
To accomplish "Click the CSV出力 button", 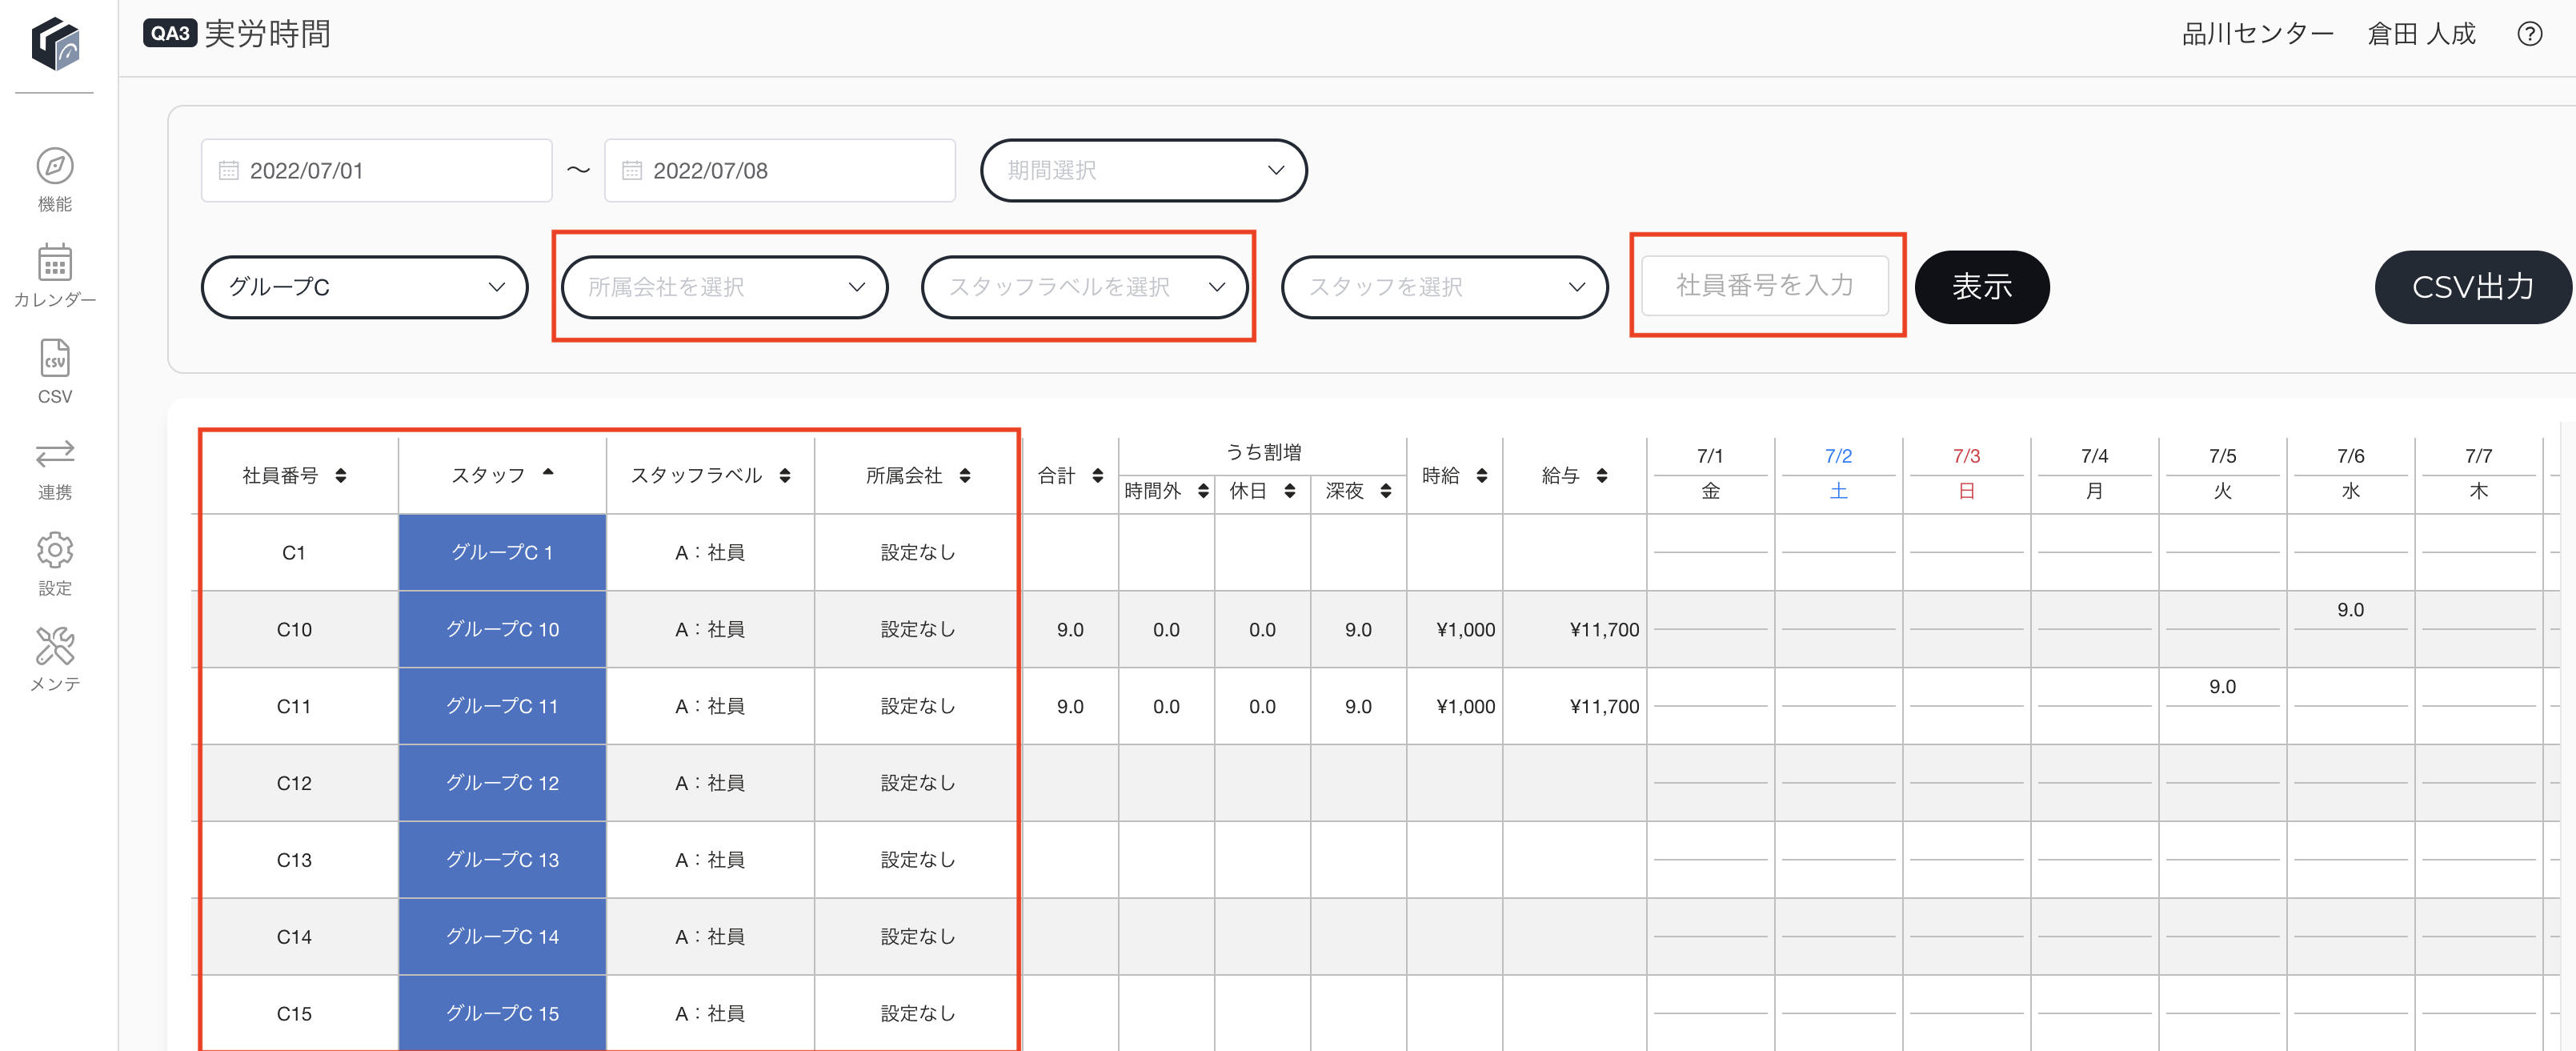I will point(2473,287).
